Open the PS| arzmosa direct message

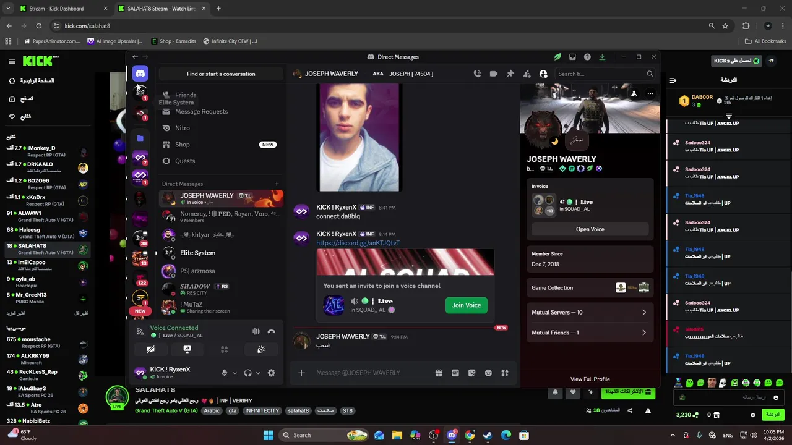click(x=221, y=271)
